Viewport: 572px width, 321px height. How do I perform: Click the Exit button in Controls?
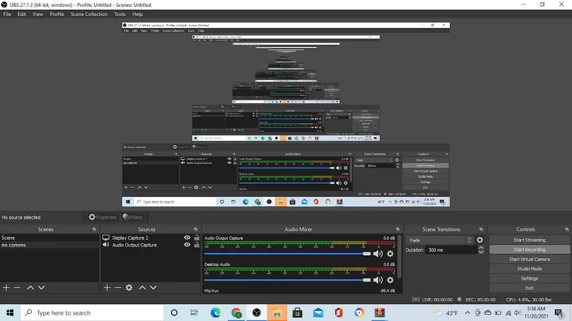(x=529, y=288)
